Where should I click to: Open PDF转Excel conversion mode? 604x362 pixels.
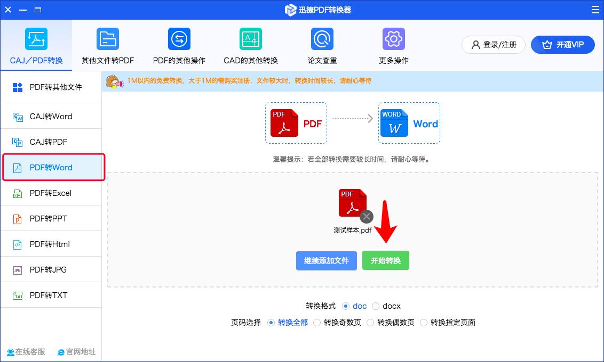point(51,193)
